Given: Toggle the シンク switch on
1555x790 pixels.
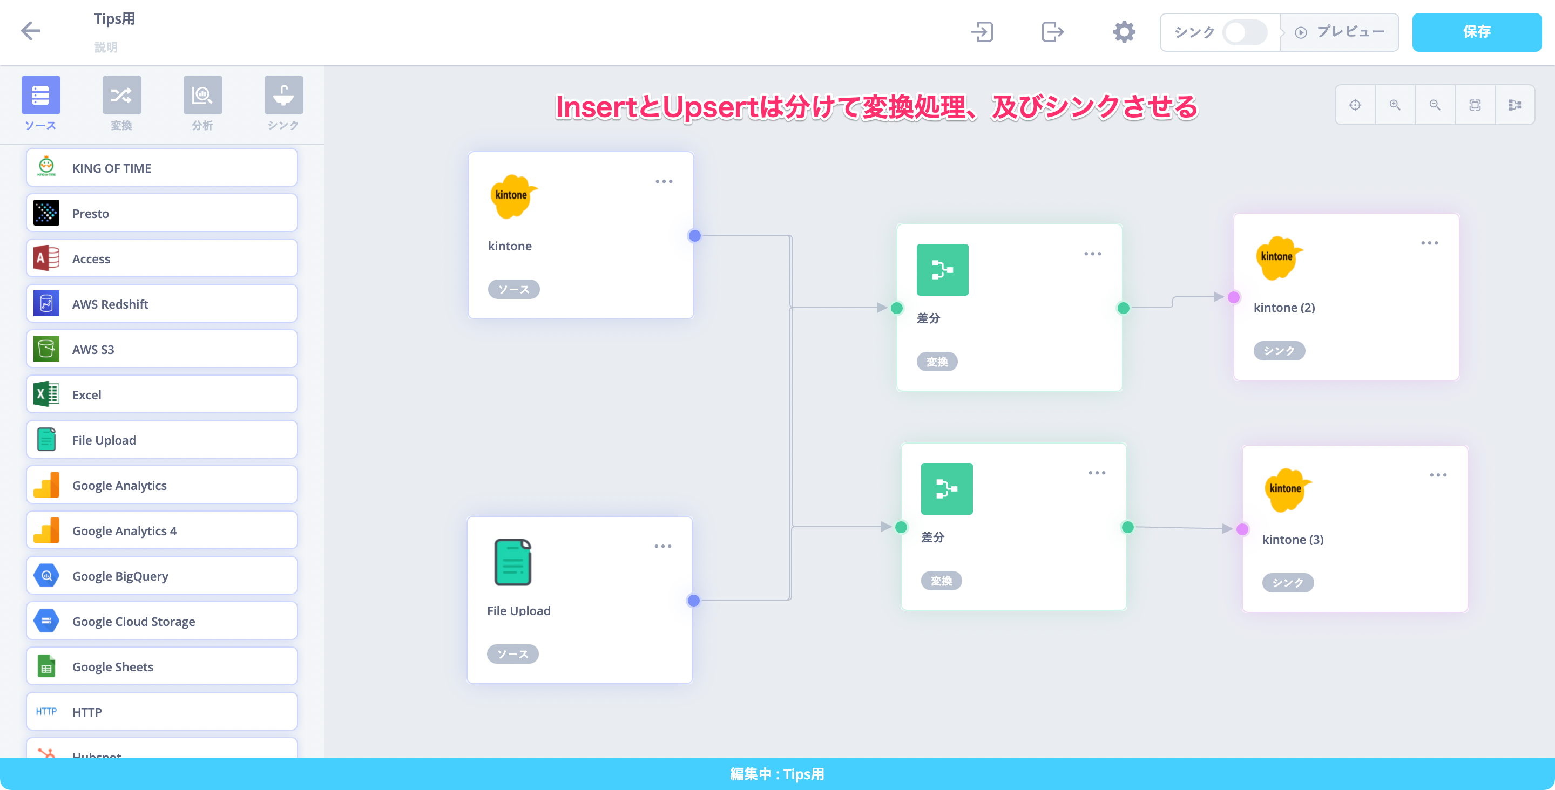Looking at the screenshot, I should (1244, 32).
